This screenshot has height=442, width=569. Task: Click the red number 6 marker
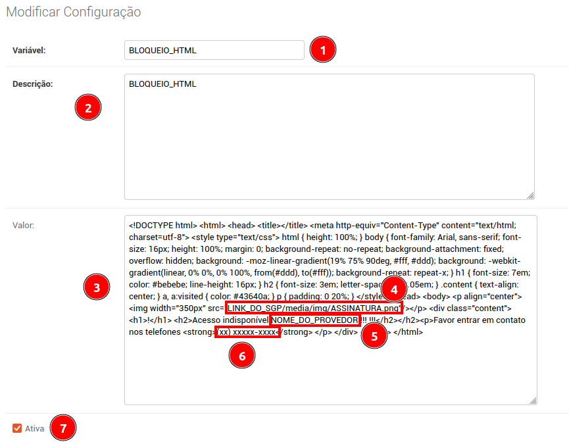241,355
